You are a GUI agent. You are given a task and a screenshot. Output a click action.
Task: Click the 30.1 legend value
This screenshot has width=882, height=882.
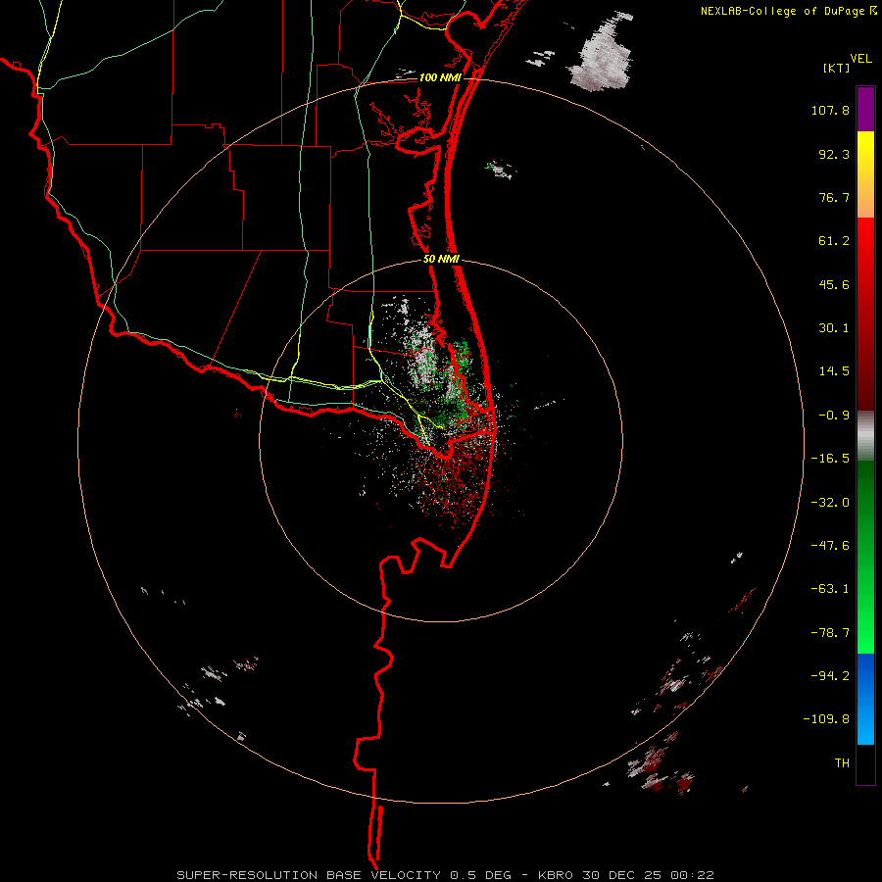pyautogui.click(x=834, y=328)
